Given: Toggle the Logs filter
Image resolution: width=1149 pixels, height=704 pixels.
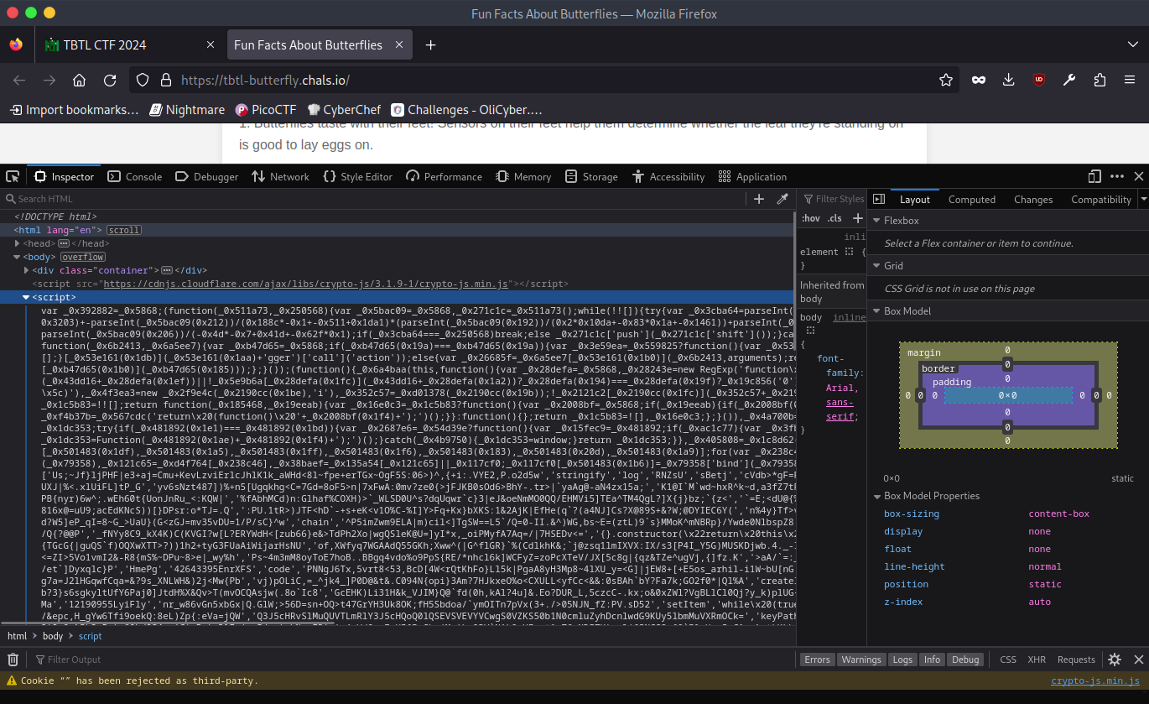Looking at the screenshot, I should pyautogui.click(x=902, y=660).
